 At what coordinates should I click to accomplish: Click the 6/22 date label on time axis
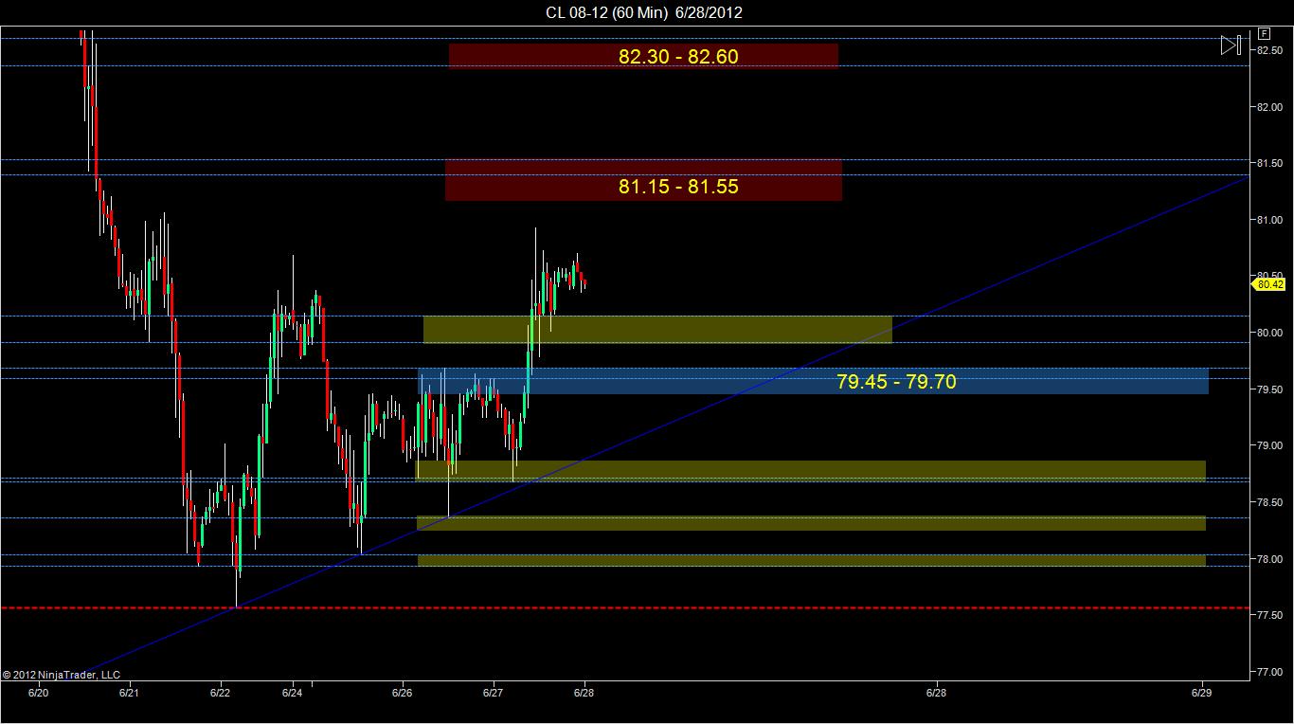pyautogui.click(x=221, y=694)
